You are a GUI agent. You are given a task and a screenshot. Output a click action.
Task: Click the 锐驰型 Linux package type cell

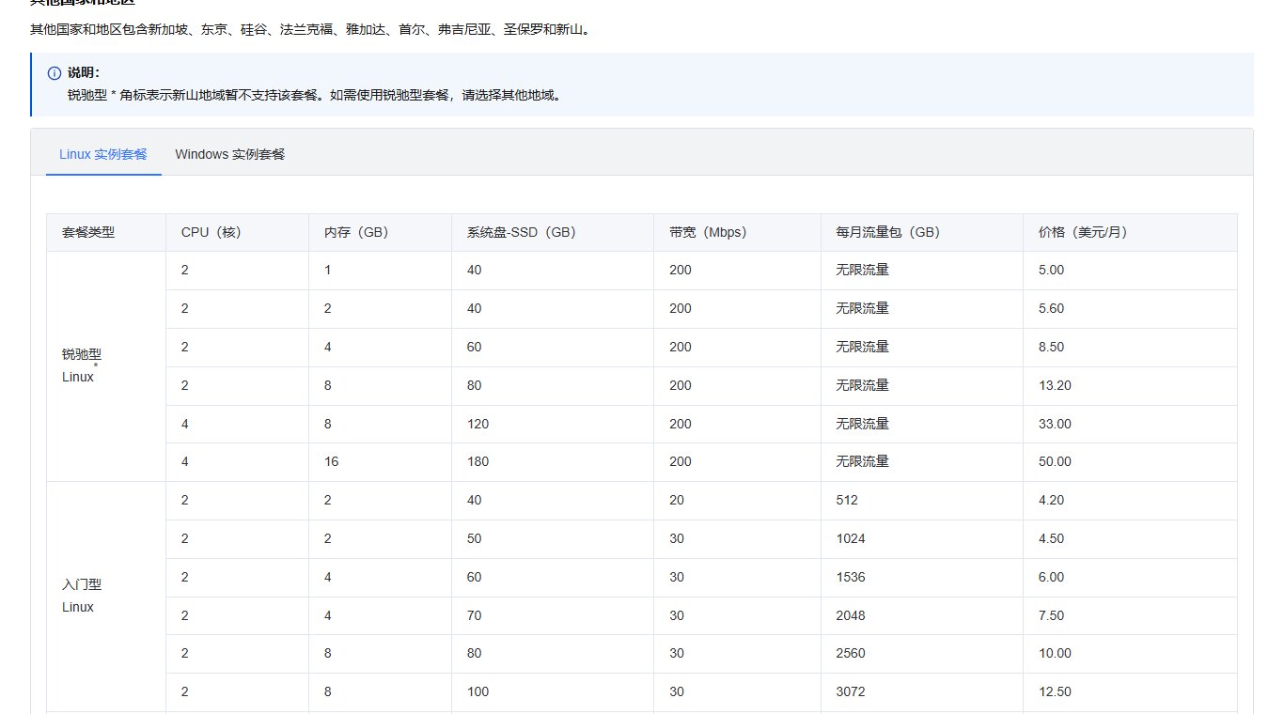(x=106, y=366)
